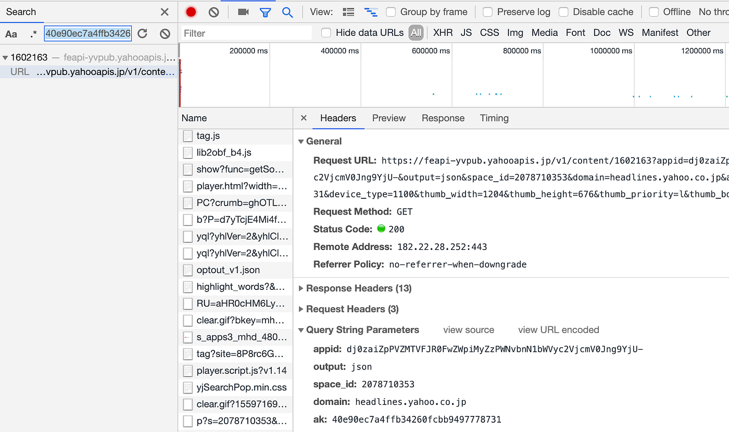Enable the Preserve log checkbox
Viewport: 729px width, 432px height.
point(488,11)
